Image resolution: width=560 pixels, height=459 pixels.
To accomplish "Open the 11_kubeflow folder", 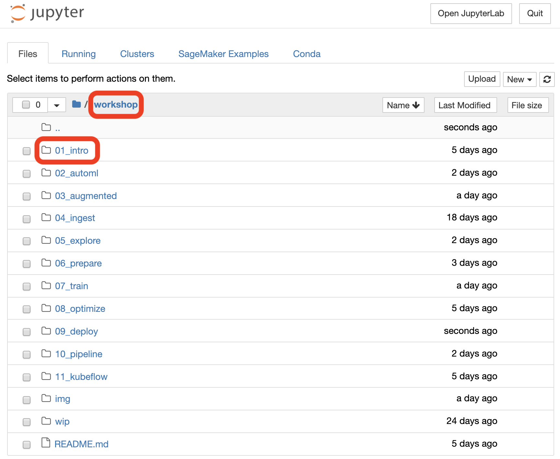I will click(x=81, y=377).
